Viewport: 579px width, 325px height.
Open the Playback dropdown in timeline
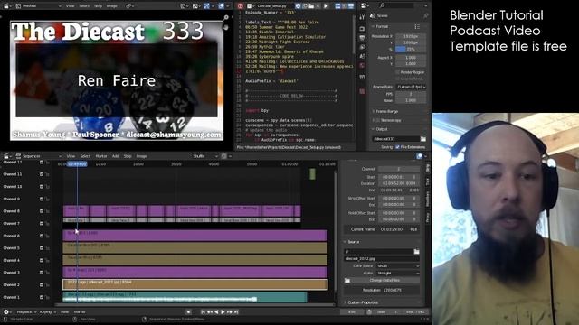pos(26,311)
